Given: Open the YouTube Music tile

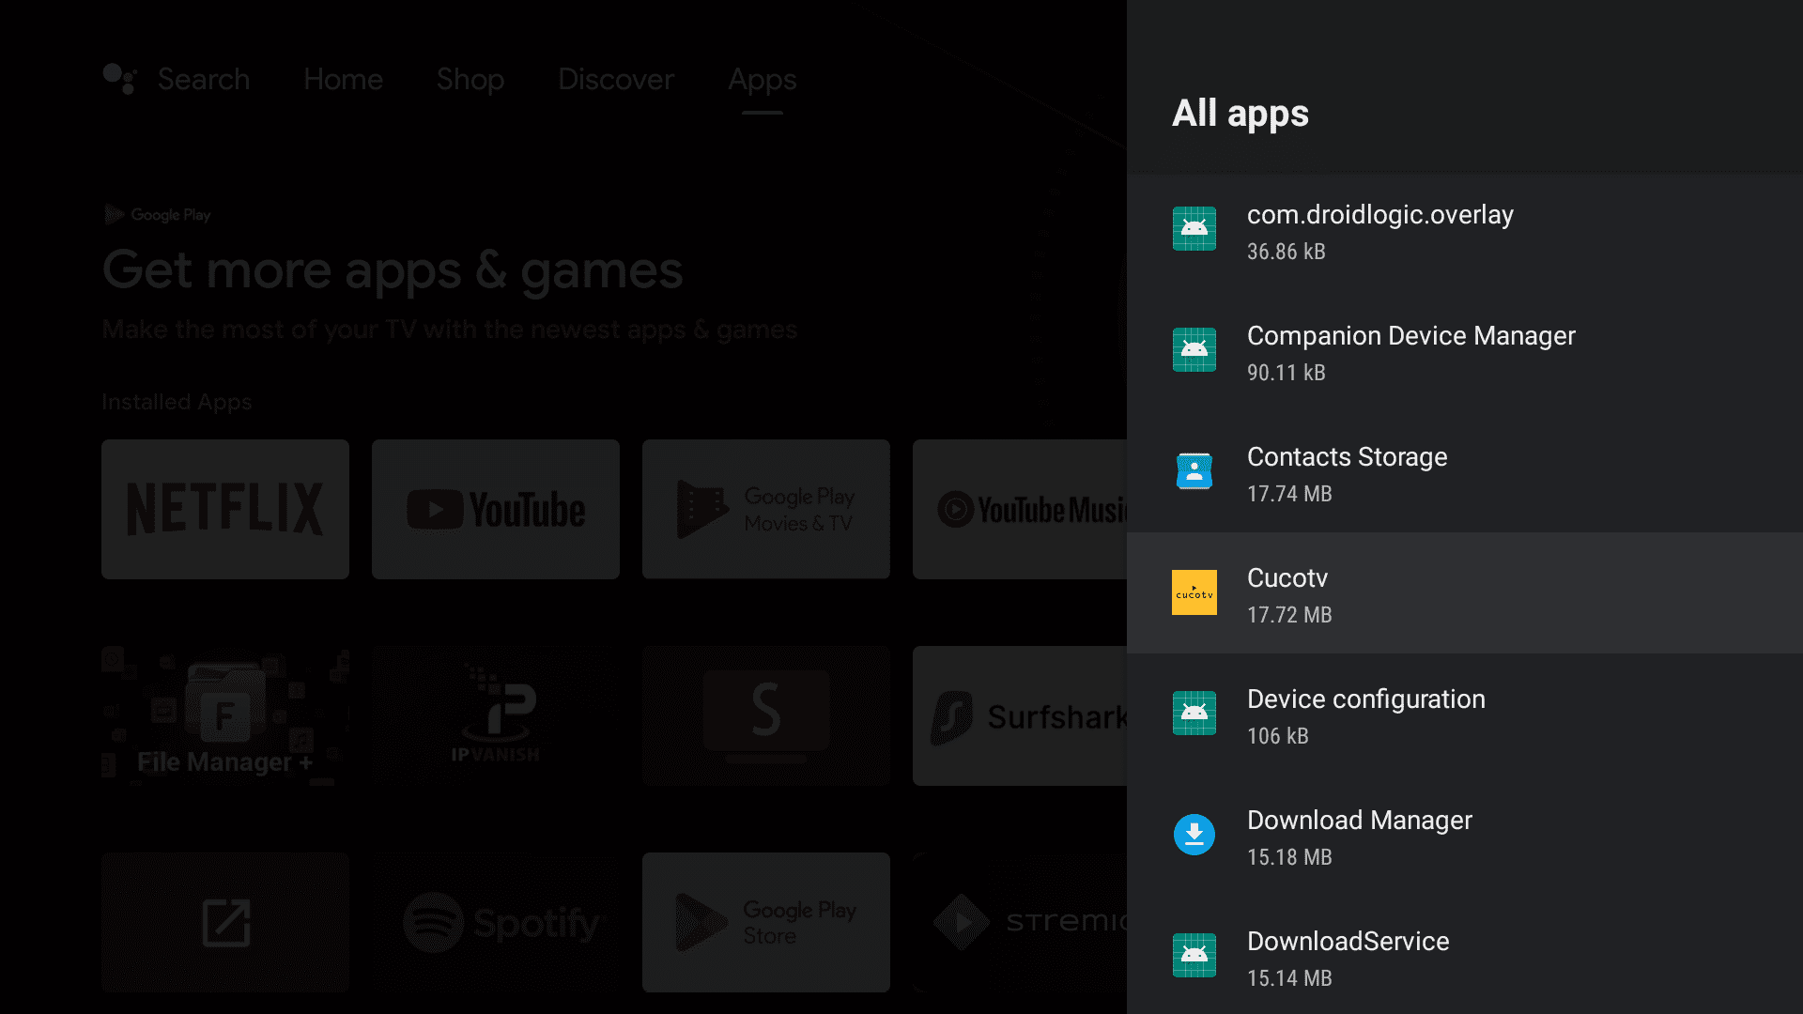Looking at the screenshot, I should pos(1020,509).
